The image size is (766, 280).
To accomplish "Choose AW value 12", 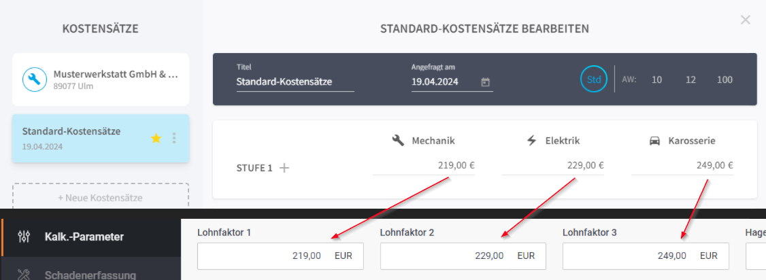I will coord(690,80).
